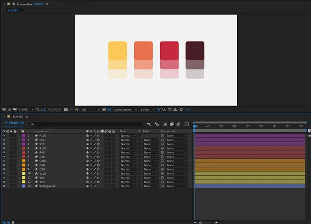Toggle the frame blending icon in timeline
311x224 pixels.
pos(172,124)
